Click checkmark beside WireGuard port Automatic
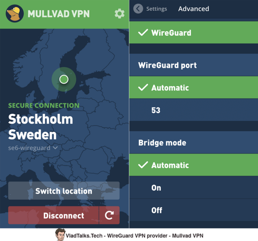Image resolution: width=258 pixels, height=241 pixels. click(143, 87)
